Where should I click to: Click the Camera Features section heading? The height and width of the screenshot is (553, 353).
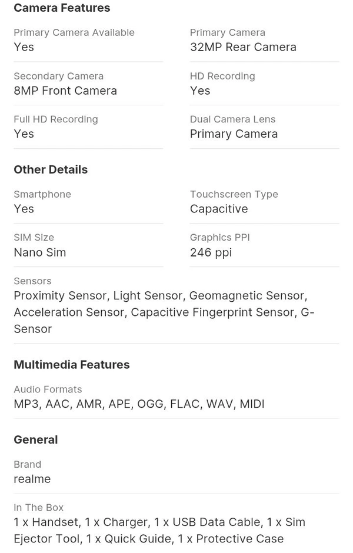tap(62, 8)
